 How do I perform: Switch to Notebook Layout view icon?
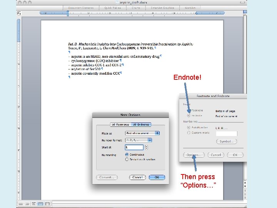point(47,204)
